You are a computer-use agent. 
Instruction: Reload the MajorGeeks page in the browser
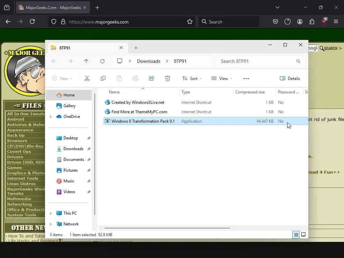[x=32, y=21]
